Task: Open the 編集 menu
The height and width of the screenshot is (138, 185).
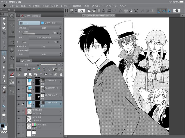Action: (23, 6)
